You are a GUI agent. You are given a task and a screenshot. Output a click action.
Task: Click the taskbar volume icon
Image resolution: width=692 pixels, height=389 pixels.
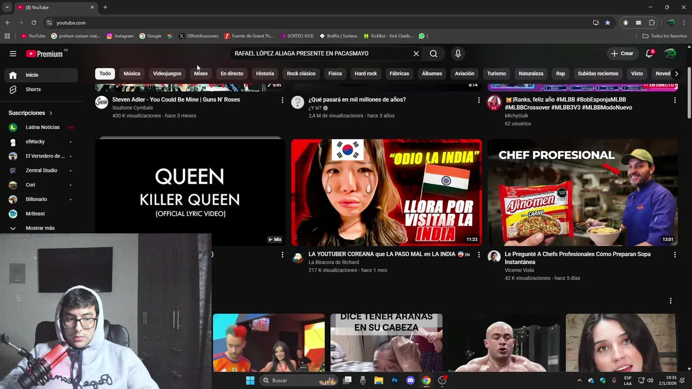650,380
